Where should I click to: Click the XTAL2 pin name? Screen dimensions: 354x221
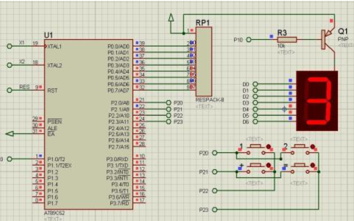click(x=55, y=65)
